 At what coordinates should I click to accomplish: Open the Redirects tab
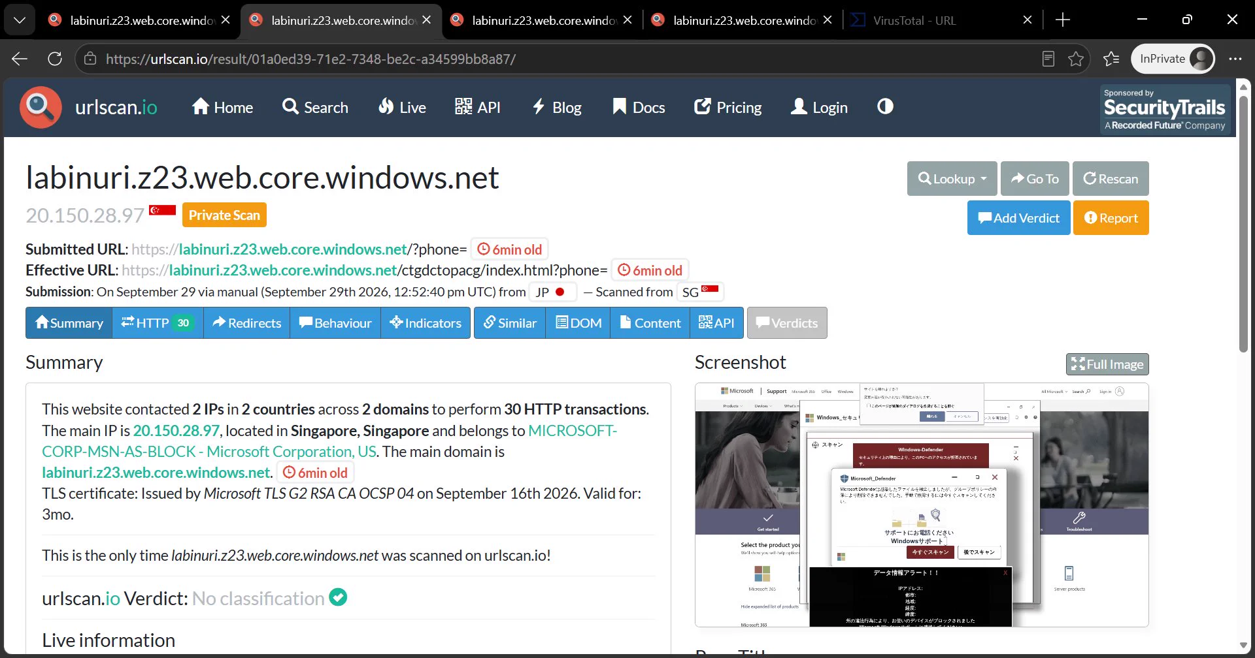coord(246,323)
